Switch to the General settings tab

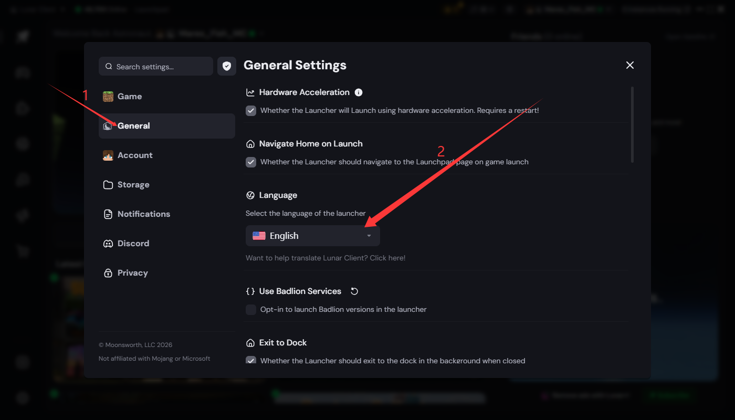(167, 126)
